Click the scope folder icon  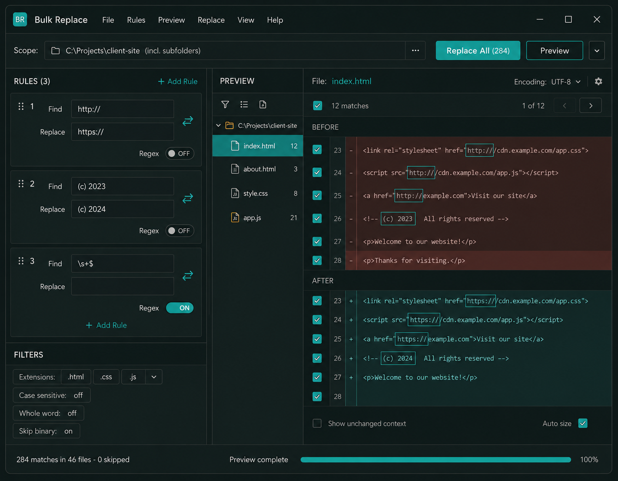(x=56, y=51)
